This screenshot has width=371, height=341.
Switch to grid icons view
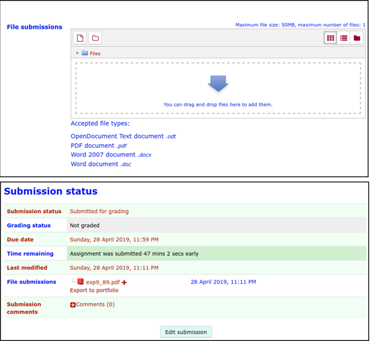(331, 38)
